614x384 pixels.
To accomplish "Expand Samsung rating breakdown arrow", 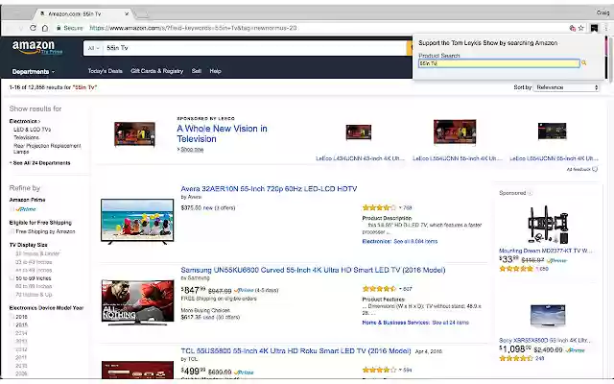I will [x=400, y=289].
